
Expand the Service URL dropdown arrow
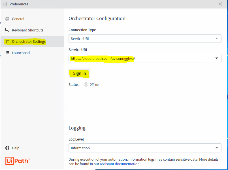pyautogui.click(x=217, y=58)
